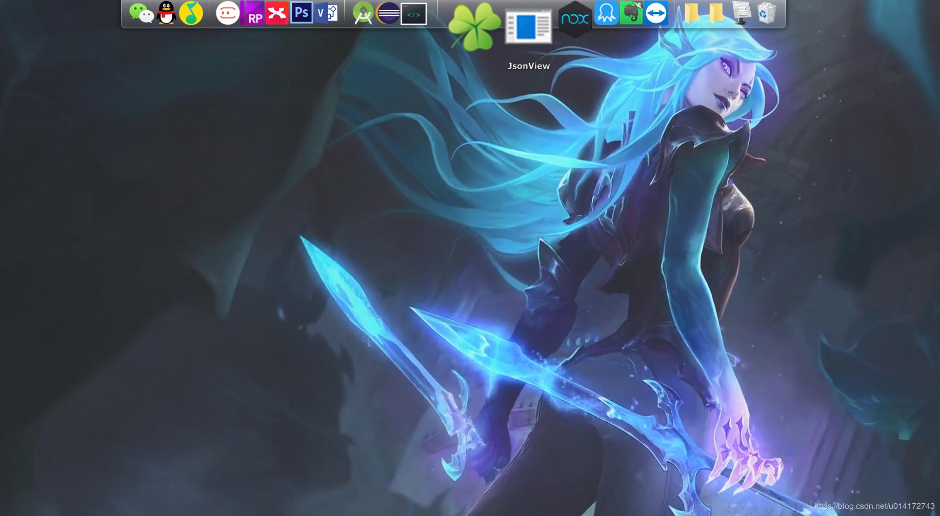Open the Recycle Bin
This screenshot has width=940, height=516.
coord(767,13)
